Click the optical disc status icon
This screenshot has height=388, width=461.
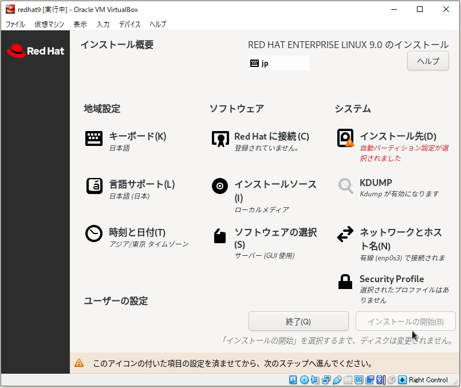point(304,380)
